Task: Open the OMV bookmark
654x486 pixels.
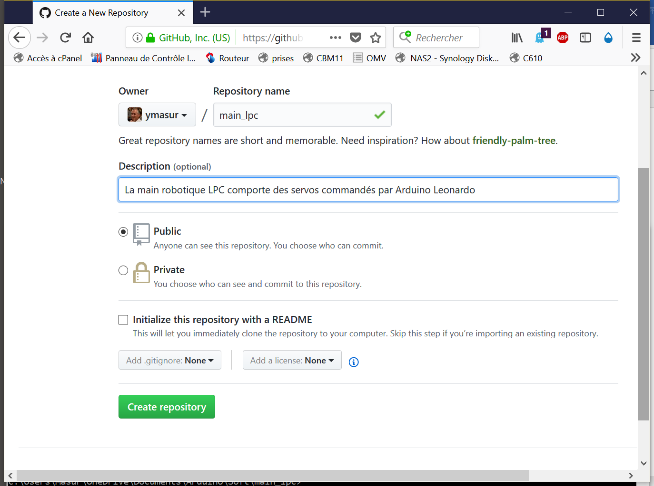Action: [x=370, y=58]
